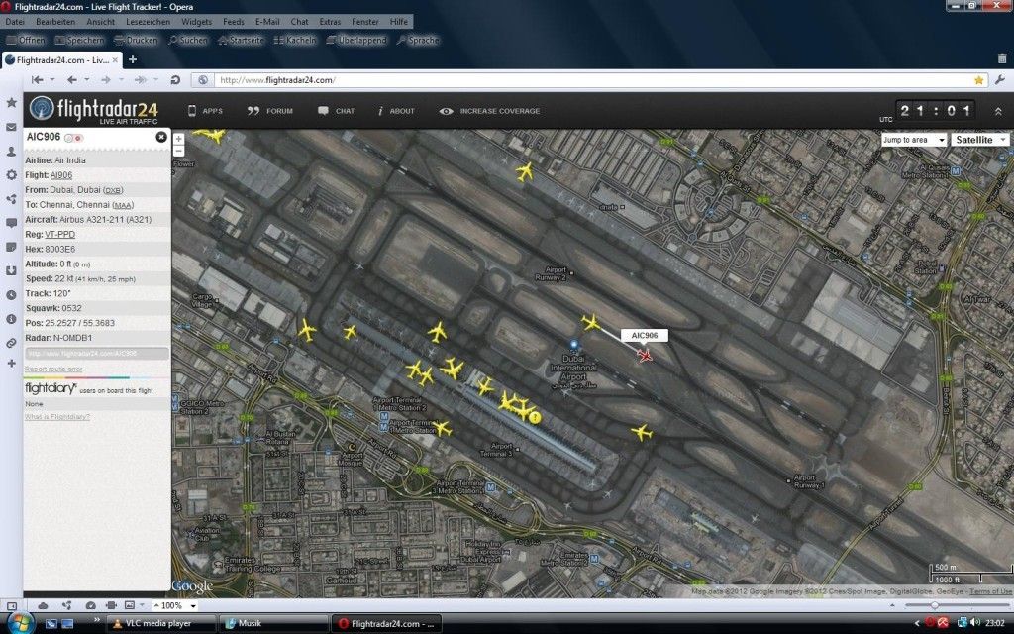
Task: Open the Bearbeiten menu
Action: tap(55, 22)
